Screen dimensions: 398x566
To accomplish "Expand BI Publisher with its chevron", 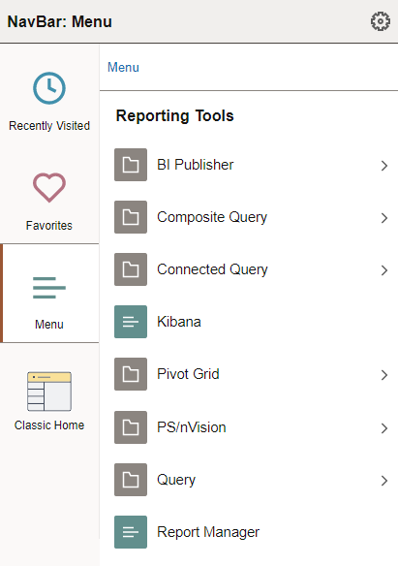I will click(384, 166).
